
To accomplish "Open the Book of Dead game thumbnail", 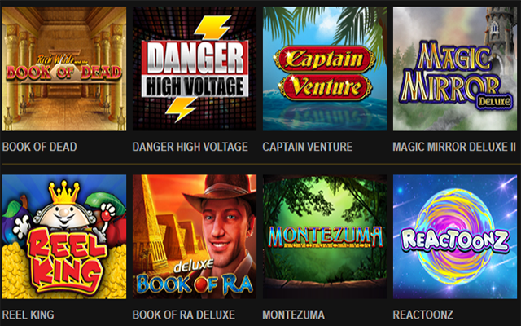I will coord(64,68).
